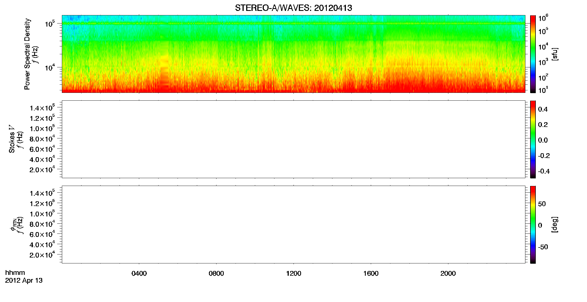Select the 1200 time axis label
The image size is (587, 302).
pos(293,273)
